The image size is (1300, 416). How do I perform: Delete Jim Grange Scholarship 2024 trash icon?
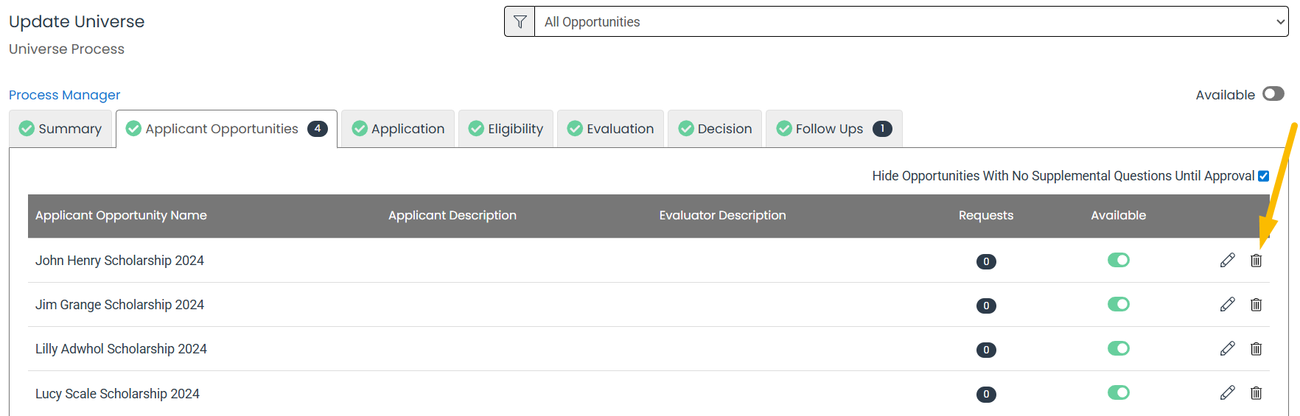pos(1257,305)
